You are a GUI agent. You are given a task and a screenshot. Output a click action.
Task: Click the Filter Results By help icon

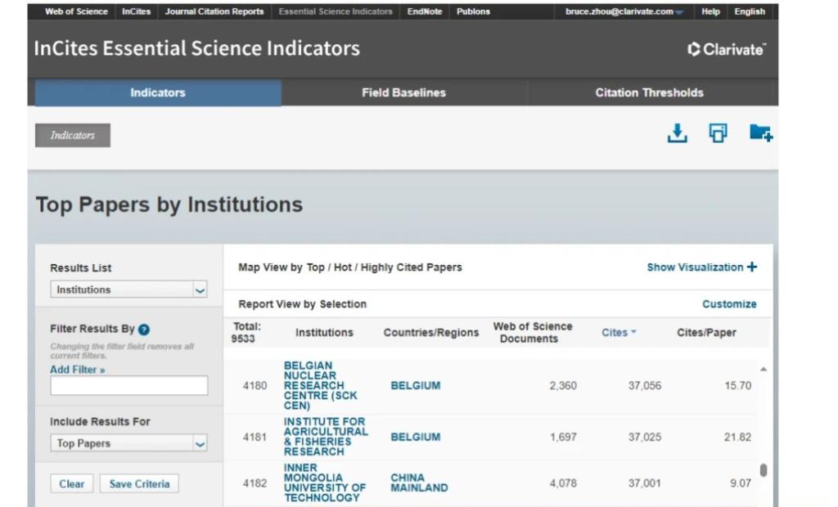(144, 330)
